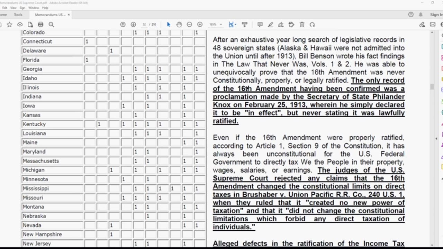Click the Connecticut row label
This screenshot has width=443, height=249.
coord(37,41)
